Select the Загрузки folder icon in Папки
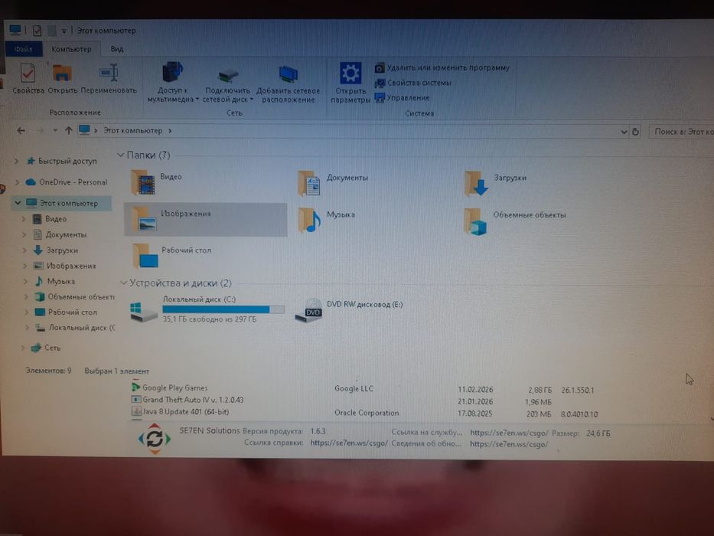The width and height of the screenshot is (714, 536). tap(476, 183)
